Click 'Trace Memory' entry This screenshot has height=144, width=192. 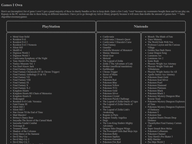click(x=155, y=39)
